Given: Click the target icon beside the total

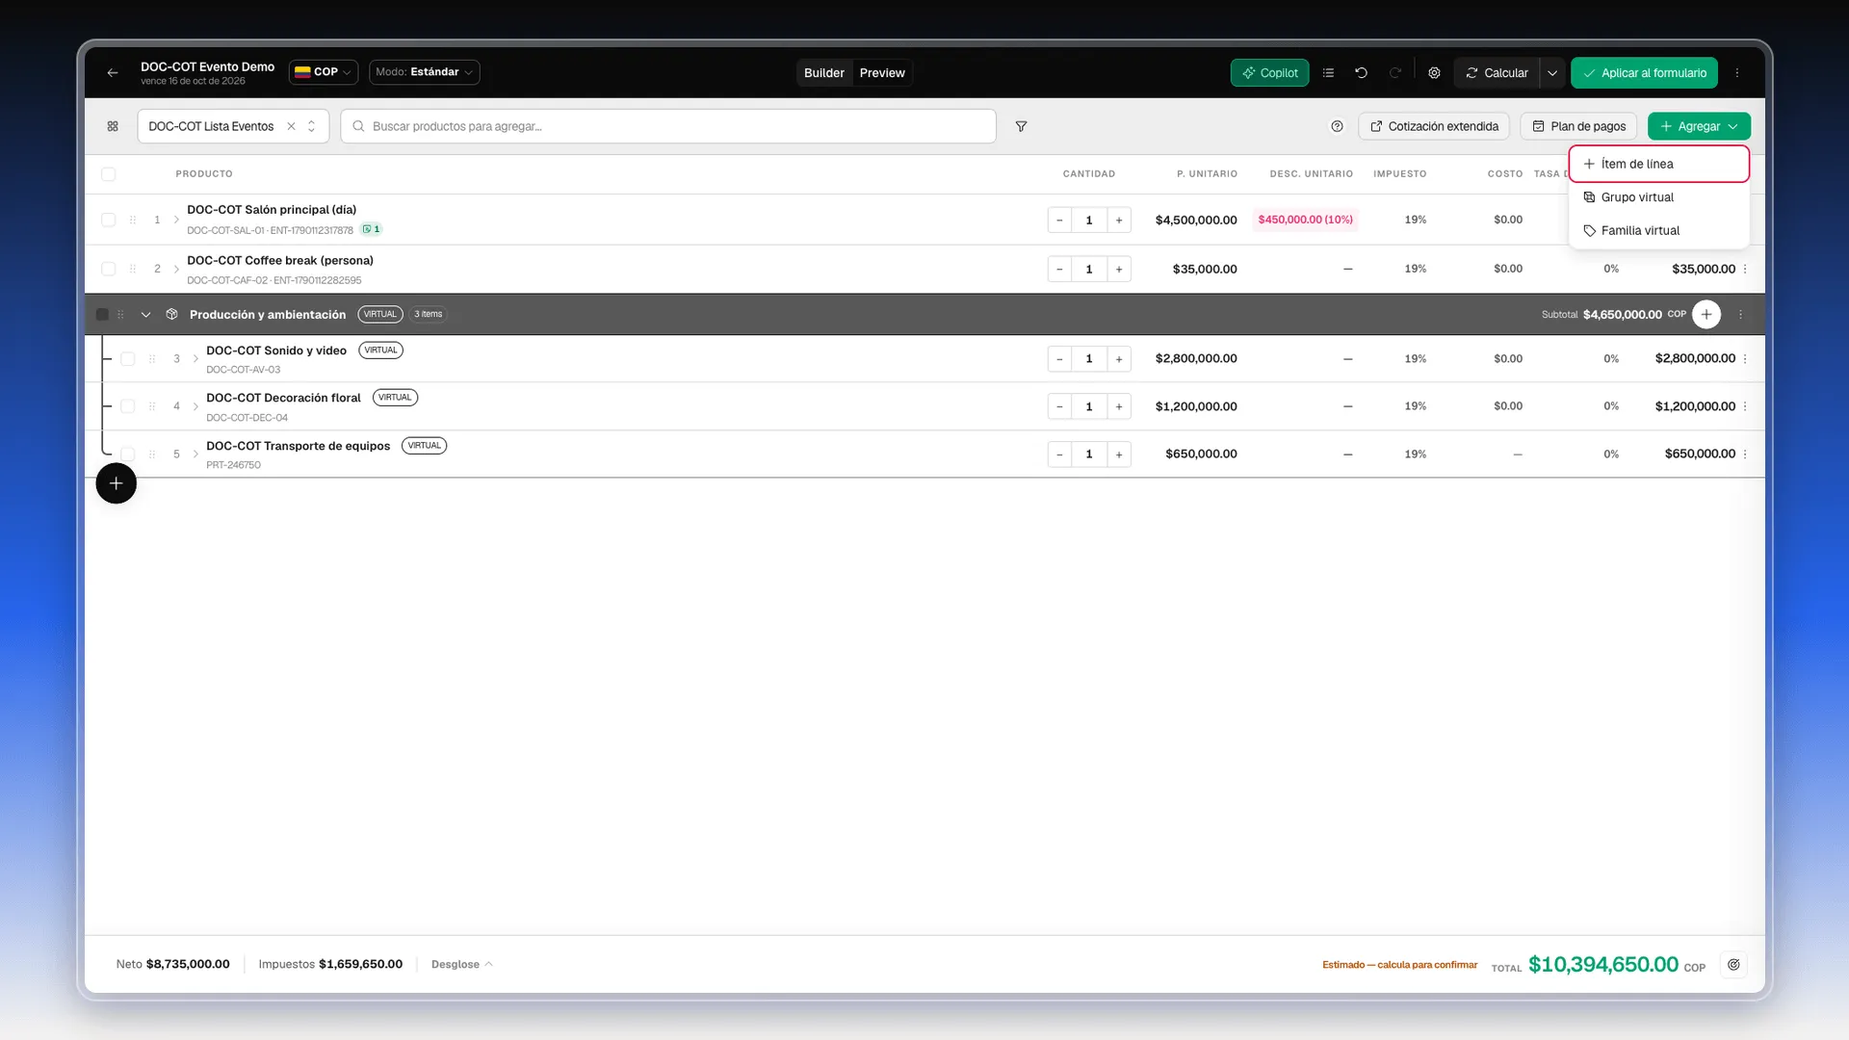Looking at the screenshot, I should tap(1733, 965).
